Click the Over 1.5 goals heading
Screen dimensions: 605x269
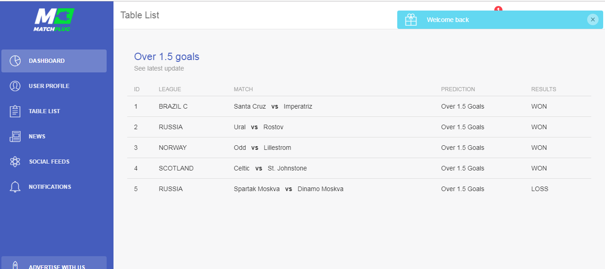click(167, 57)
